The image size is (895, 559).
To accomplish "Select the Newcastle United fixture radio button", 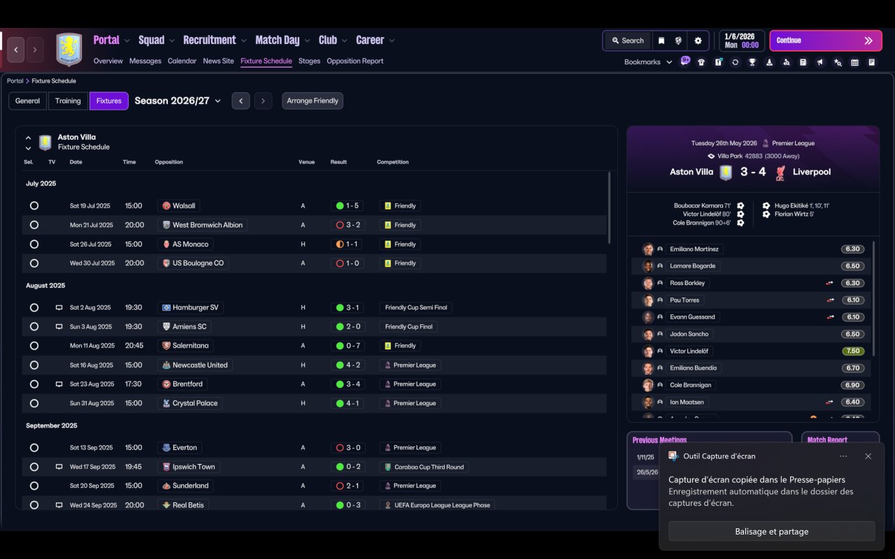I will point(34,365).
